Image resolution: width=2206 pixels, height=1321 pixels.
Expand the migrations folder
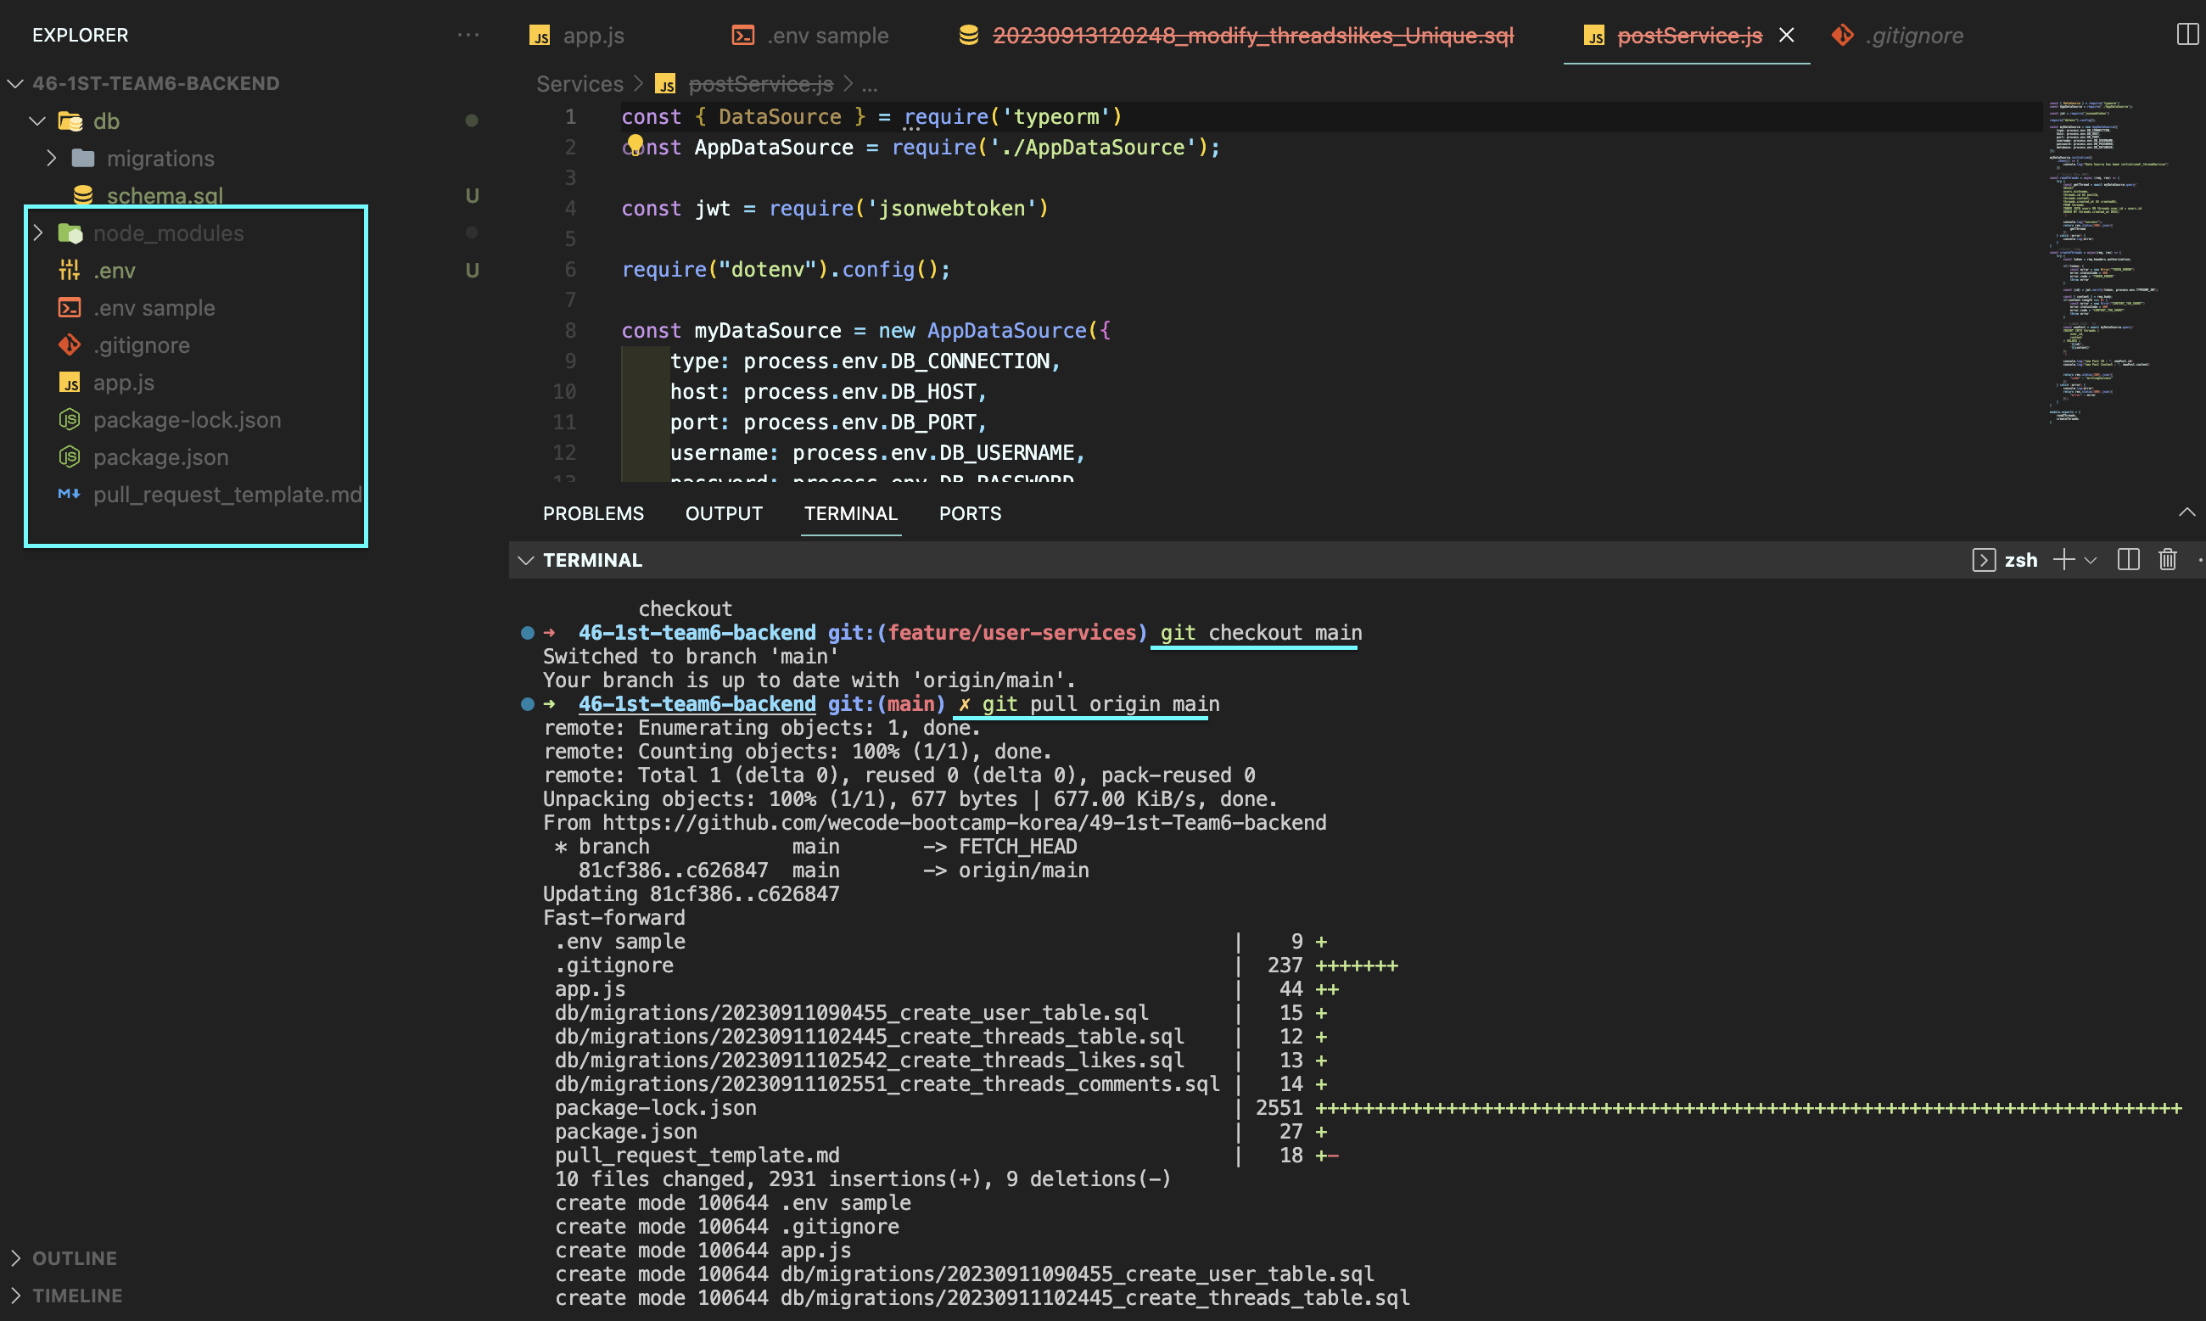pos(52,159)
